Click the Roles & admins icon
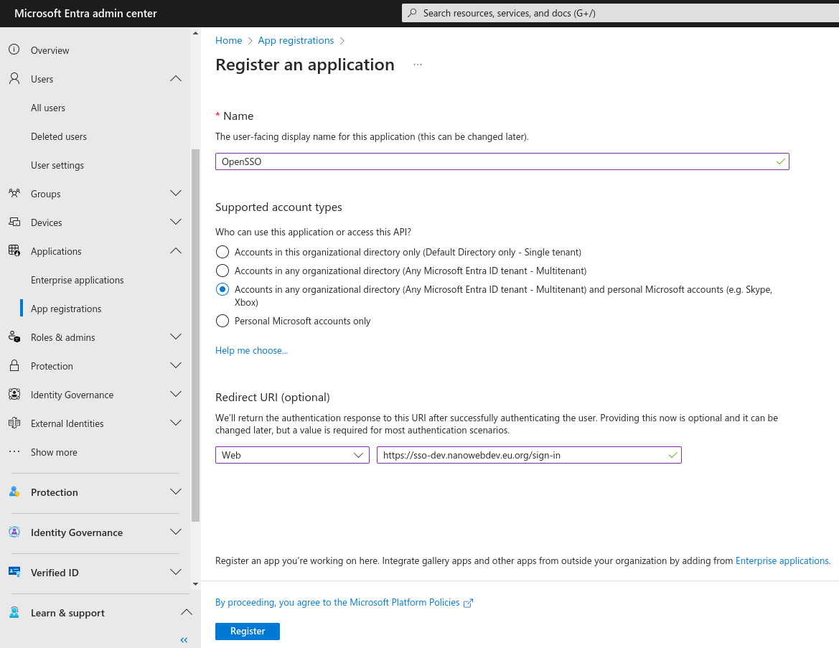 14,337
